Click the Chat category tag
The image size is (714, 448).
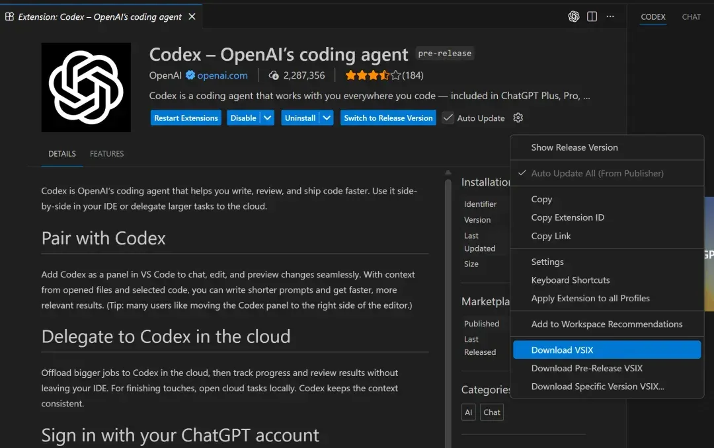[x=492, y=412]
